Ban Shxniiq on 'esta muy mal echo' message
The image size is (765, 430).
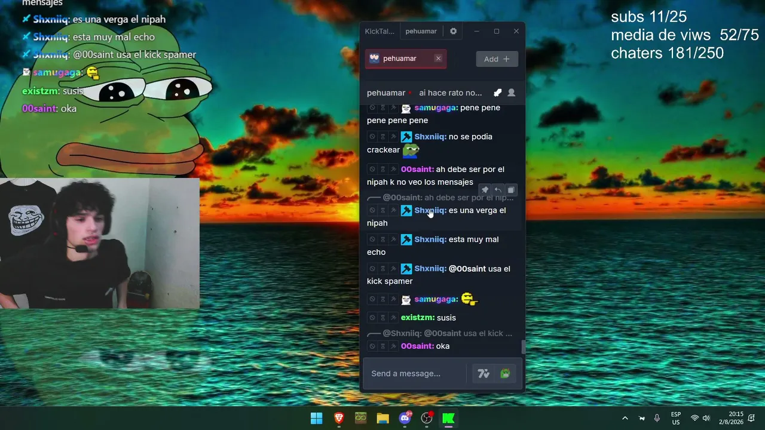[372, 239]
